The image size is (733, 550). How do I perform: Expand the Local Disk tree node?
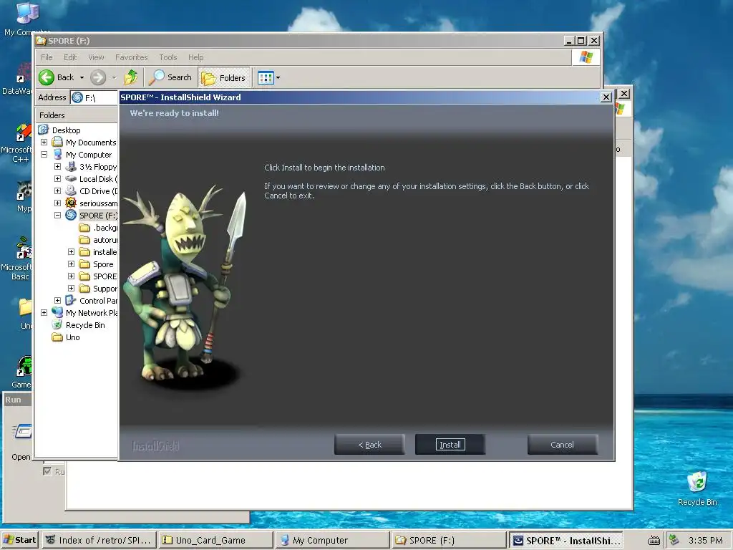pyautogui.click(x=57, y=178)
